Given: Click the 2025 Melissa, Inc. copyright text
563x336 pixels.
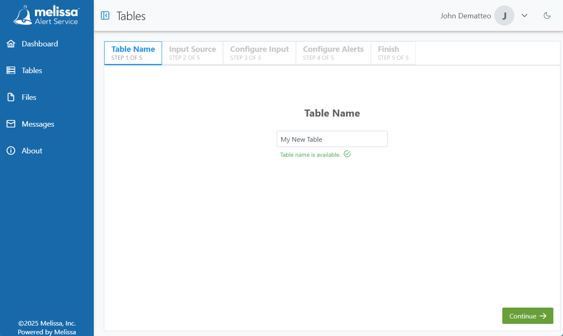Looking at the screenshot, I should click(47, 323).
